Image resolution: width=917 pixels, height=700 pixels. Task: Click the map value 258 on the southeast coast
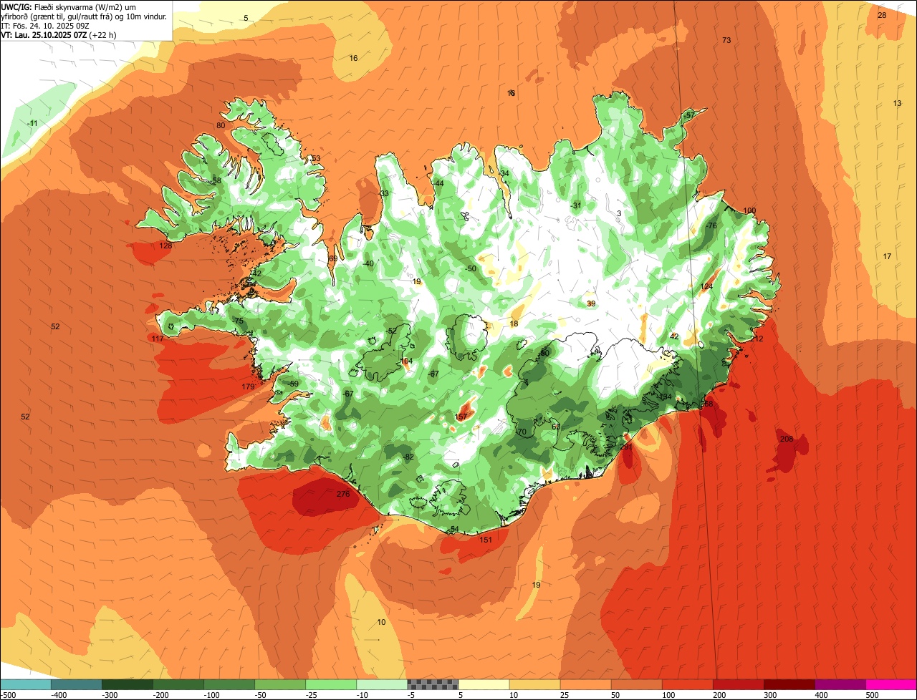(706, 404)
